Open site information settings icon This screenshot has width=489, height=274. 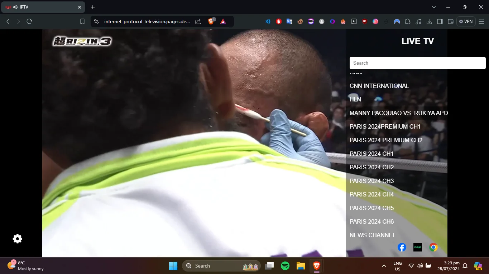[96, 21]
